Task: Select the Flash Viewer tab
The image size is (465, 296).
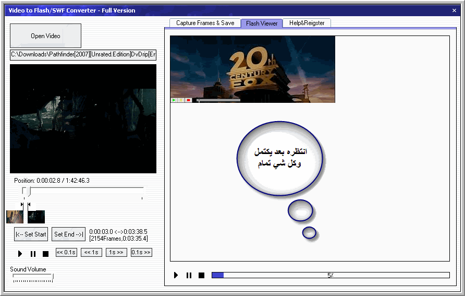Action: click(262, 23)
